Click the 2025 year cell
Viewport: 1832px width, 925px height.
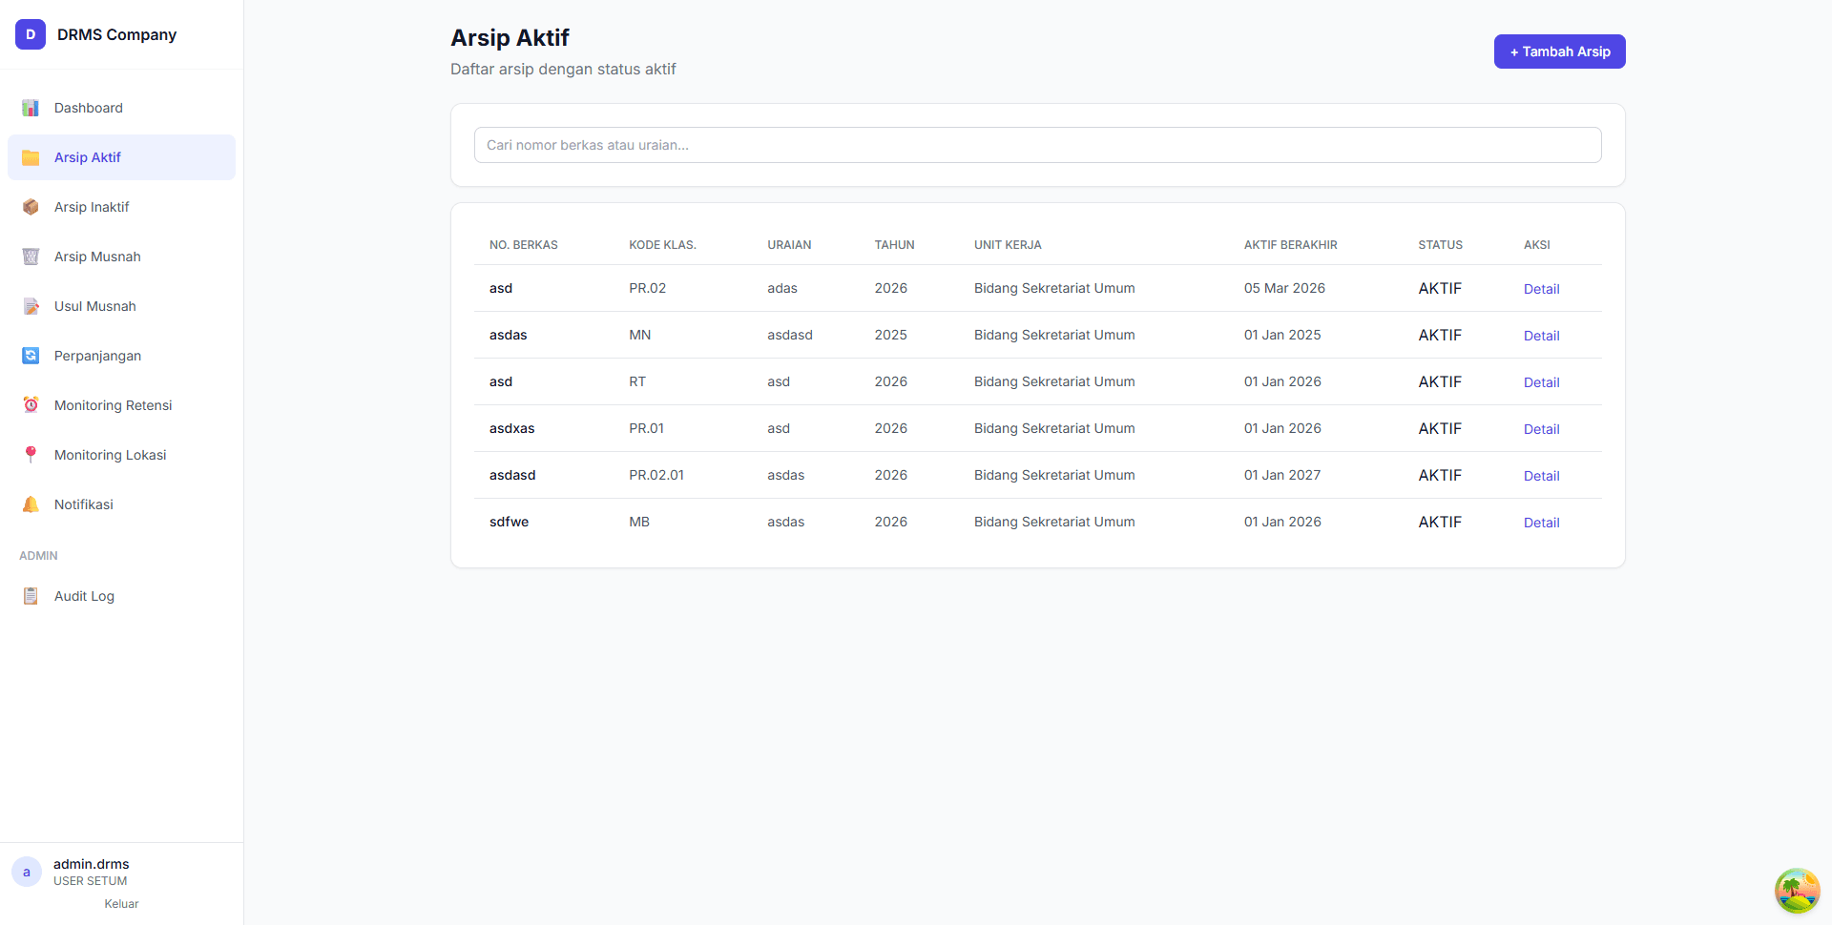[x=890, y=335]
